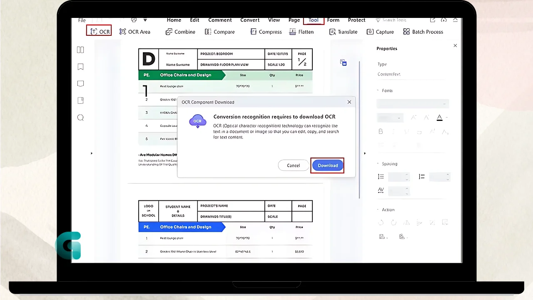
Task: Open the font size dropdown
Action: 390,118
